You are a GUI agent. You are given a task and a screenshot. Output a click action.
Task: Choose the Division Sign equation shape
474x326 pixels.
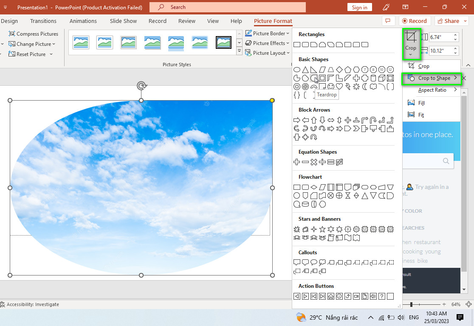[x=322, y=162]
